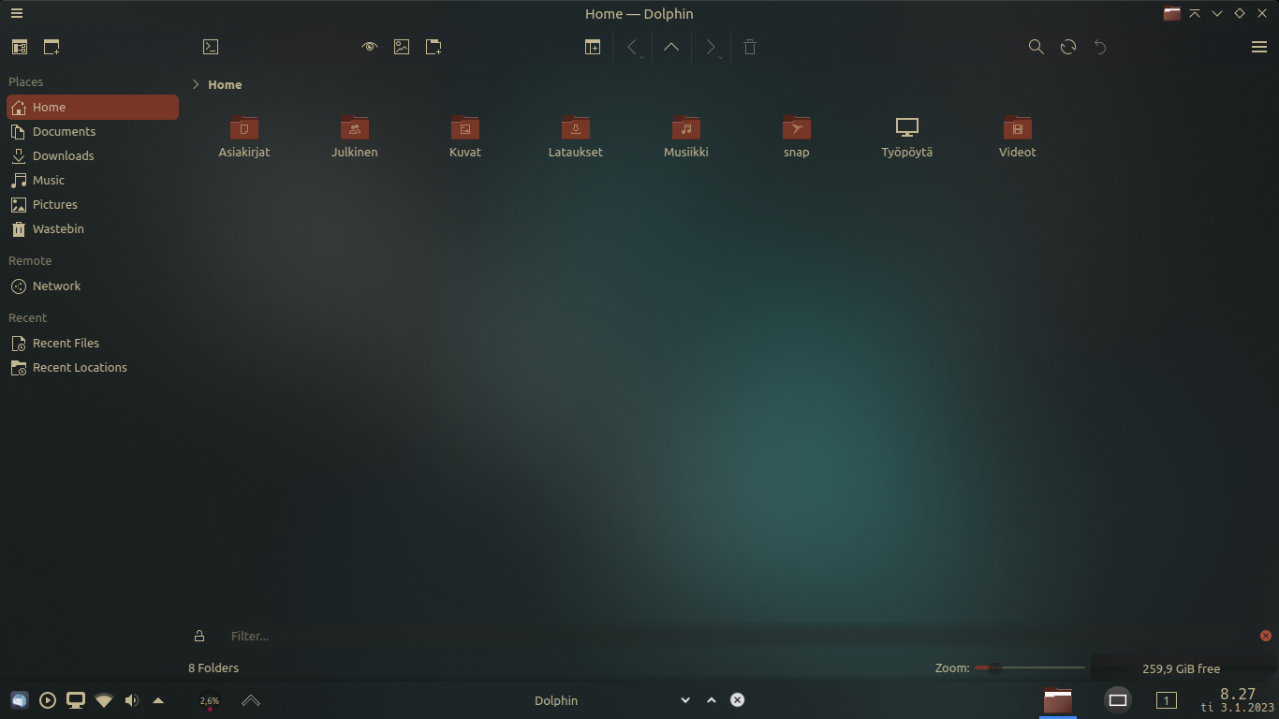Select the Kuvat folder
The width and height of the screenshot is (1279, 719).
(x=465, y=137)
